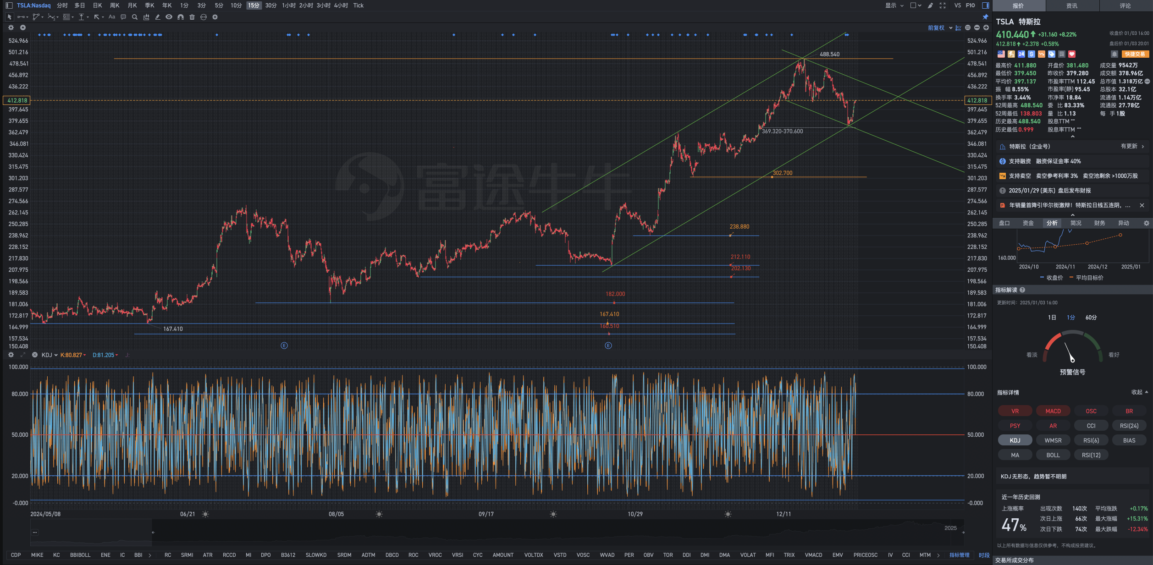Choose the eraser pencil tool
The height and width of the screenshot is (565, 1153).
[x=158, y=17]
